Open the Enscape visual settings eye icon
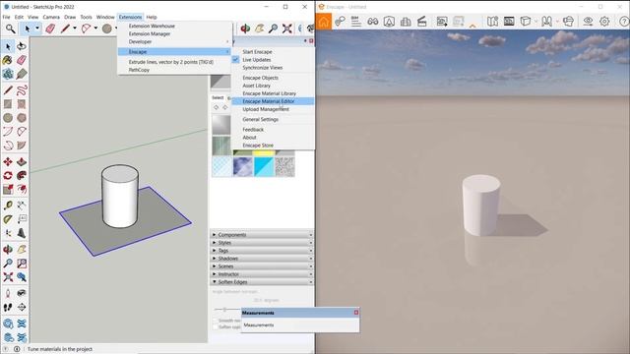Image resolution: width=630 pixels, height=354 pixels. tap(588, 22)
